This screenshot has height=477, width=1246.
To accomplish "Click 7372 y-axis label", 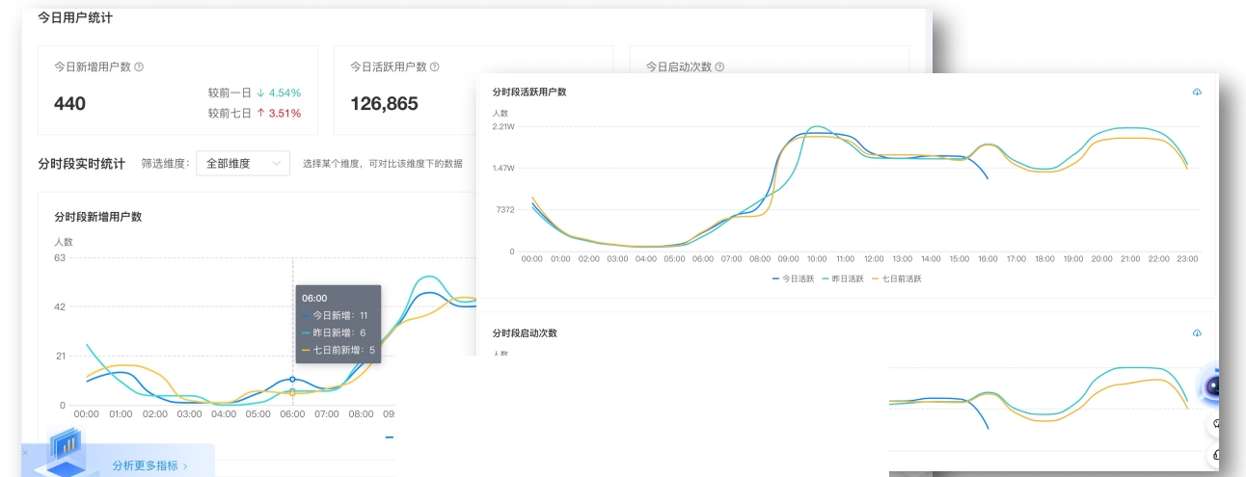I will point(506,209).
